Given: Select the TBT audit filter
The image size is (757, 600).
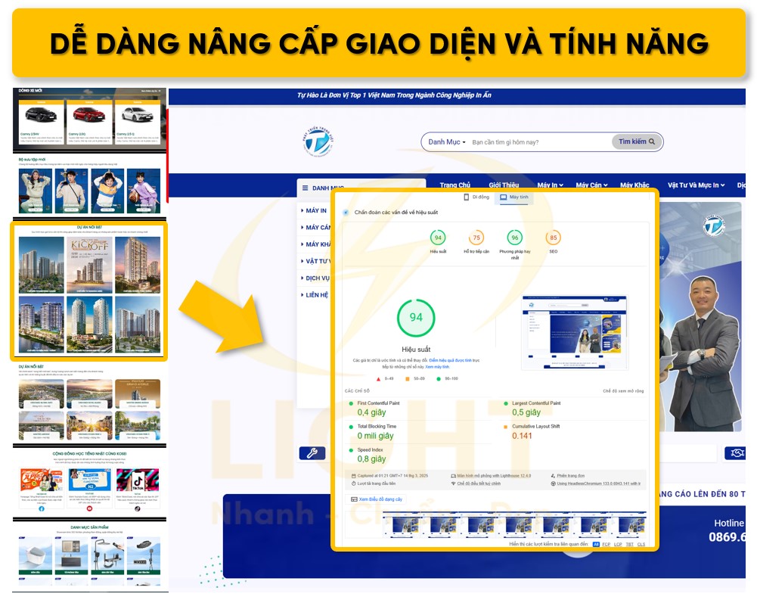Looking at the screenshot, I should pos(629,544).
